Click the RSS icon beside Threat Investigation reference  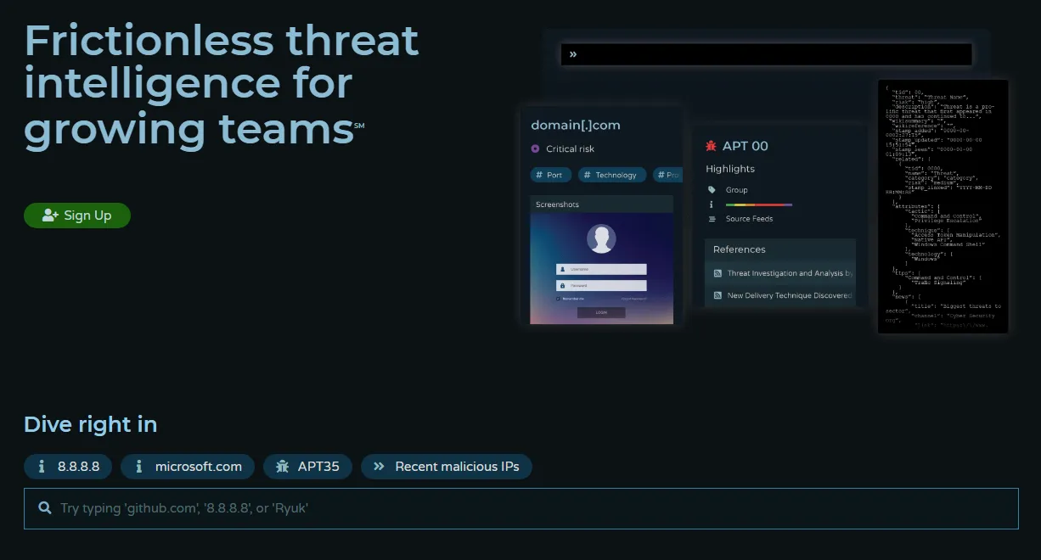tap(718, 272)
